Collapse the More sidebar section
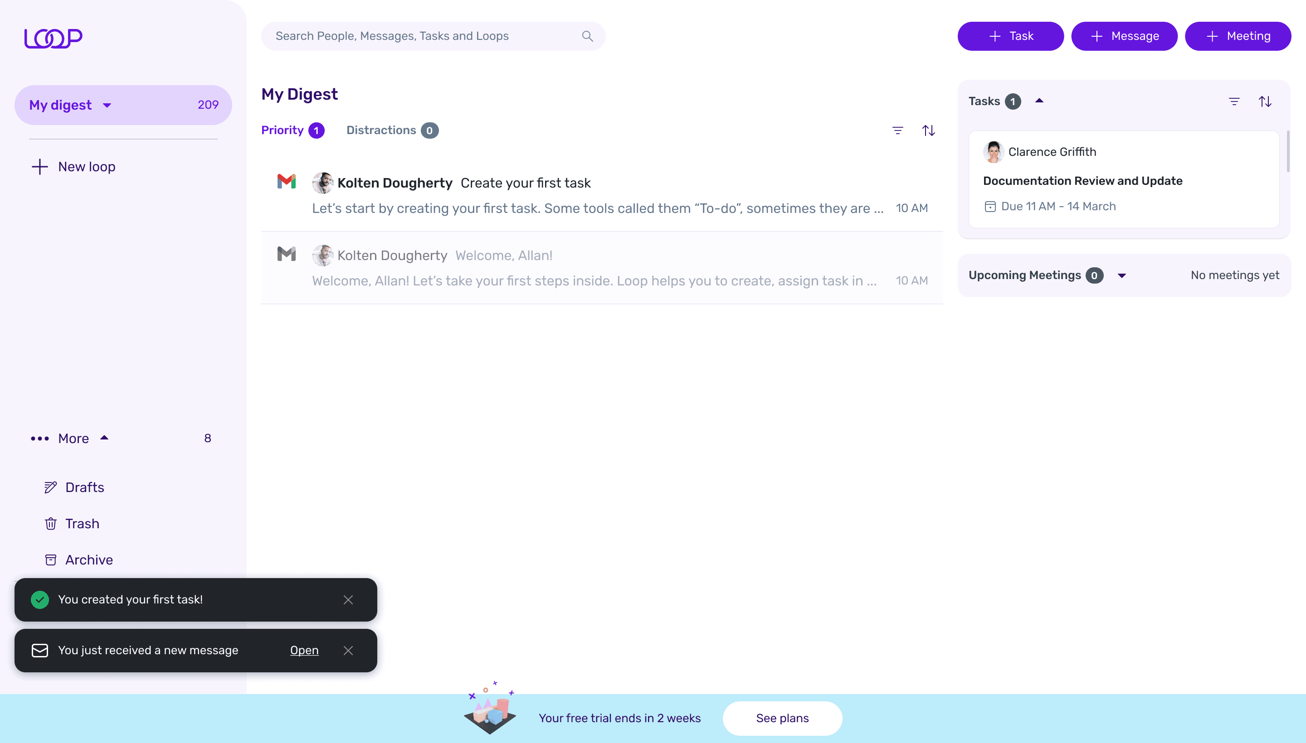The image size is (1306, 743). click(104, 438)
